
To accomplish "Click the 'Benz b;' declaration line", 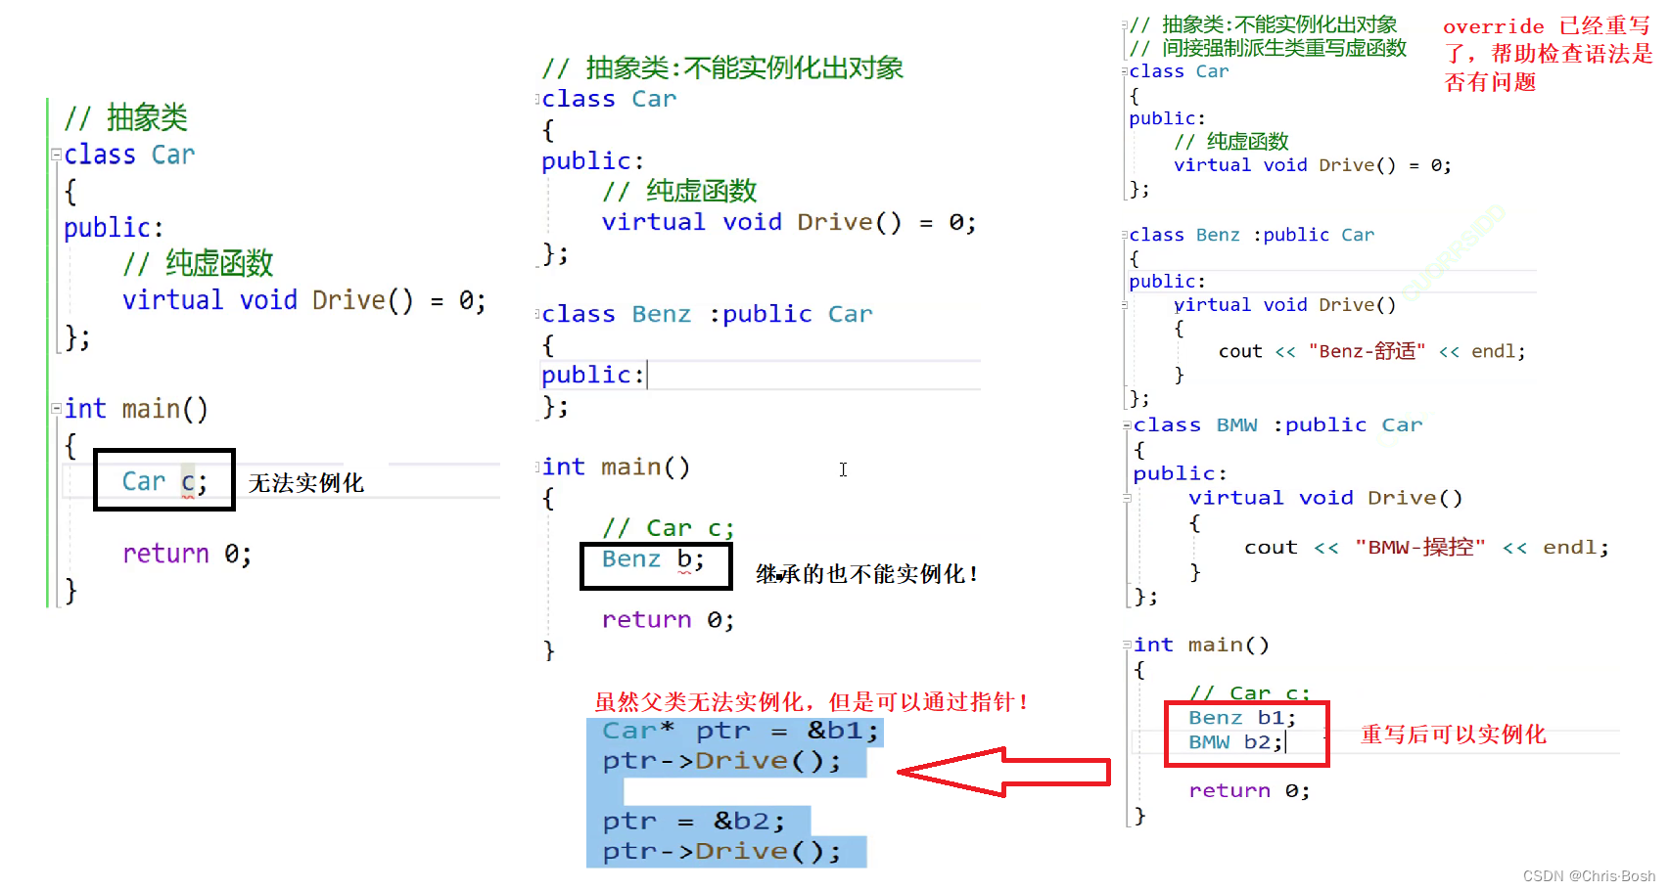I will [x=653, y=559].
